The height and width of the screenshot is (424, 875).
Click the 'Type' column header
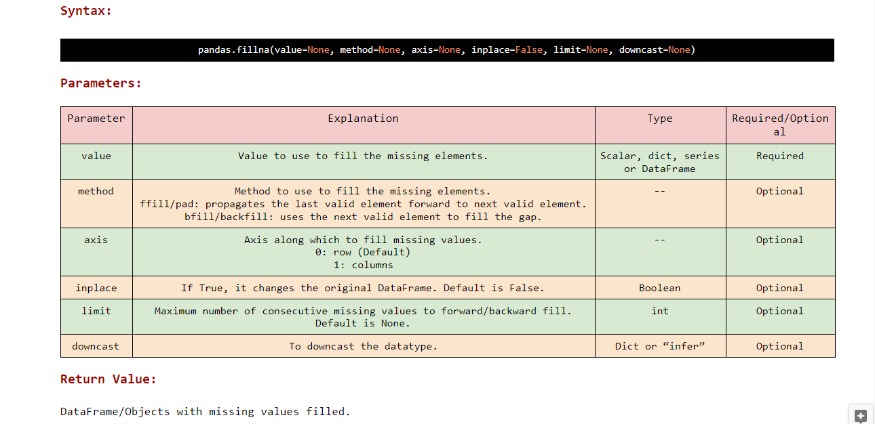[x=660, y=125]
